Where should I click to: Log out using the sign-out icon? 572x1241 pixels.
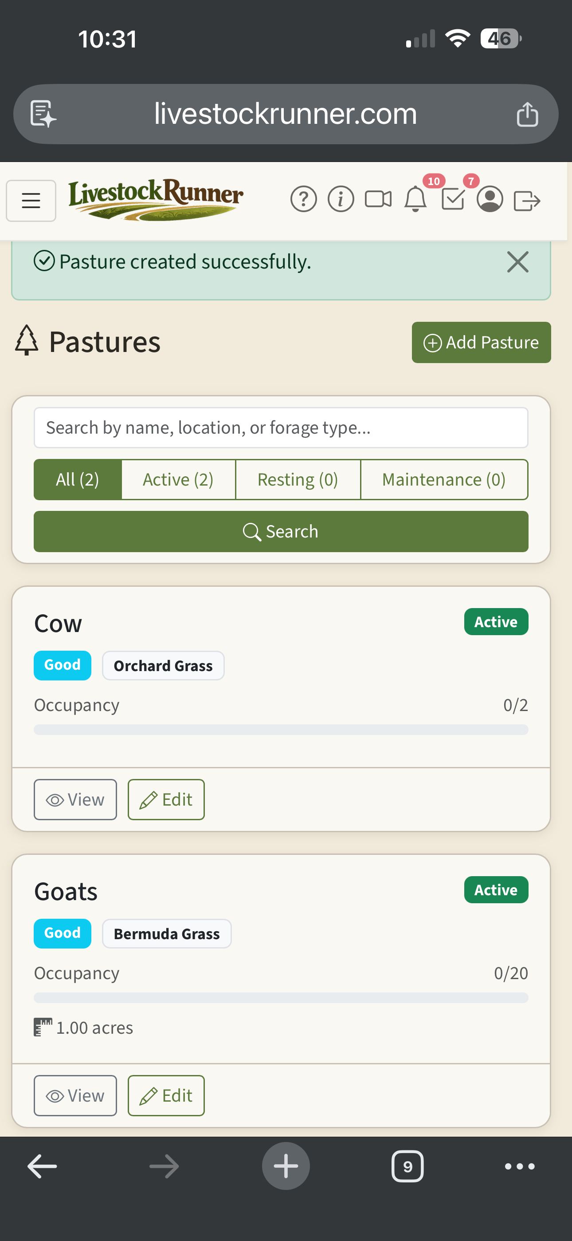528,199
